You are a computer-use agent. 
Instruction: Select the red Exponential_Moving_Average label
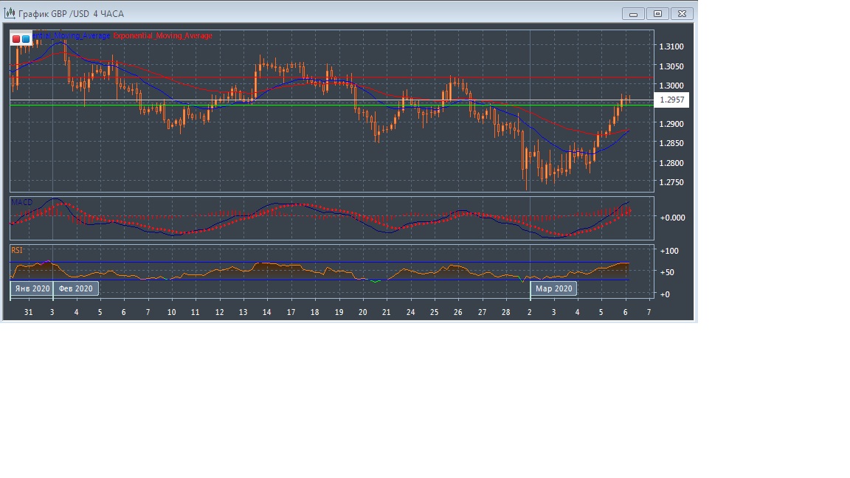pos(162,35)
